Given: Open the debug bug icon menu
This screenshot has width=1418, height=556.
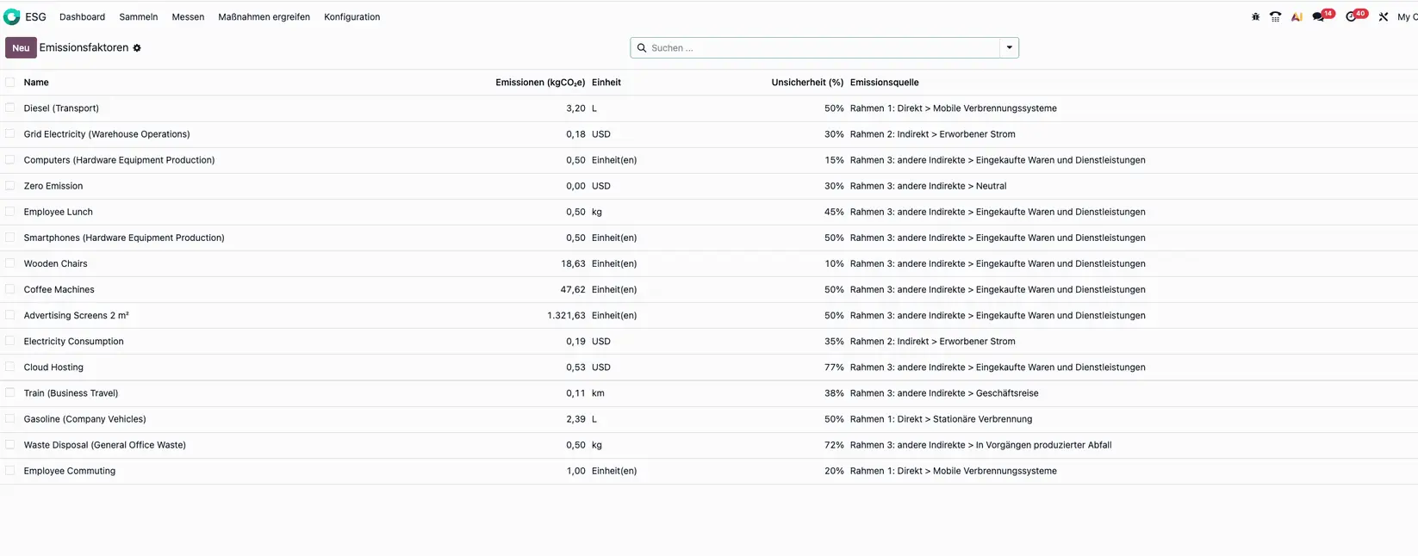Looking at the screenshot, I should [1255, 17].
